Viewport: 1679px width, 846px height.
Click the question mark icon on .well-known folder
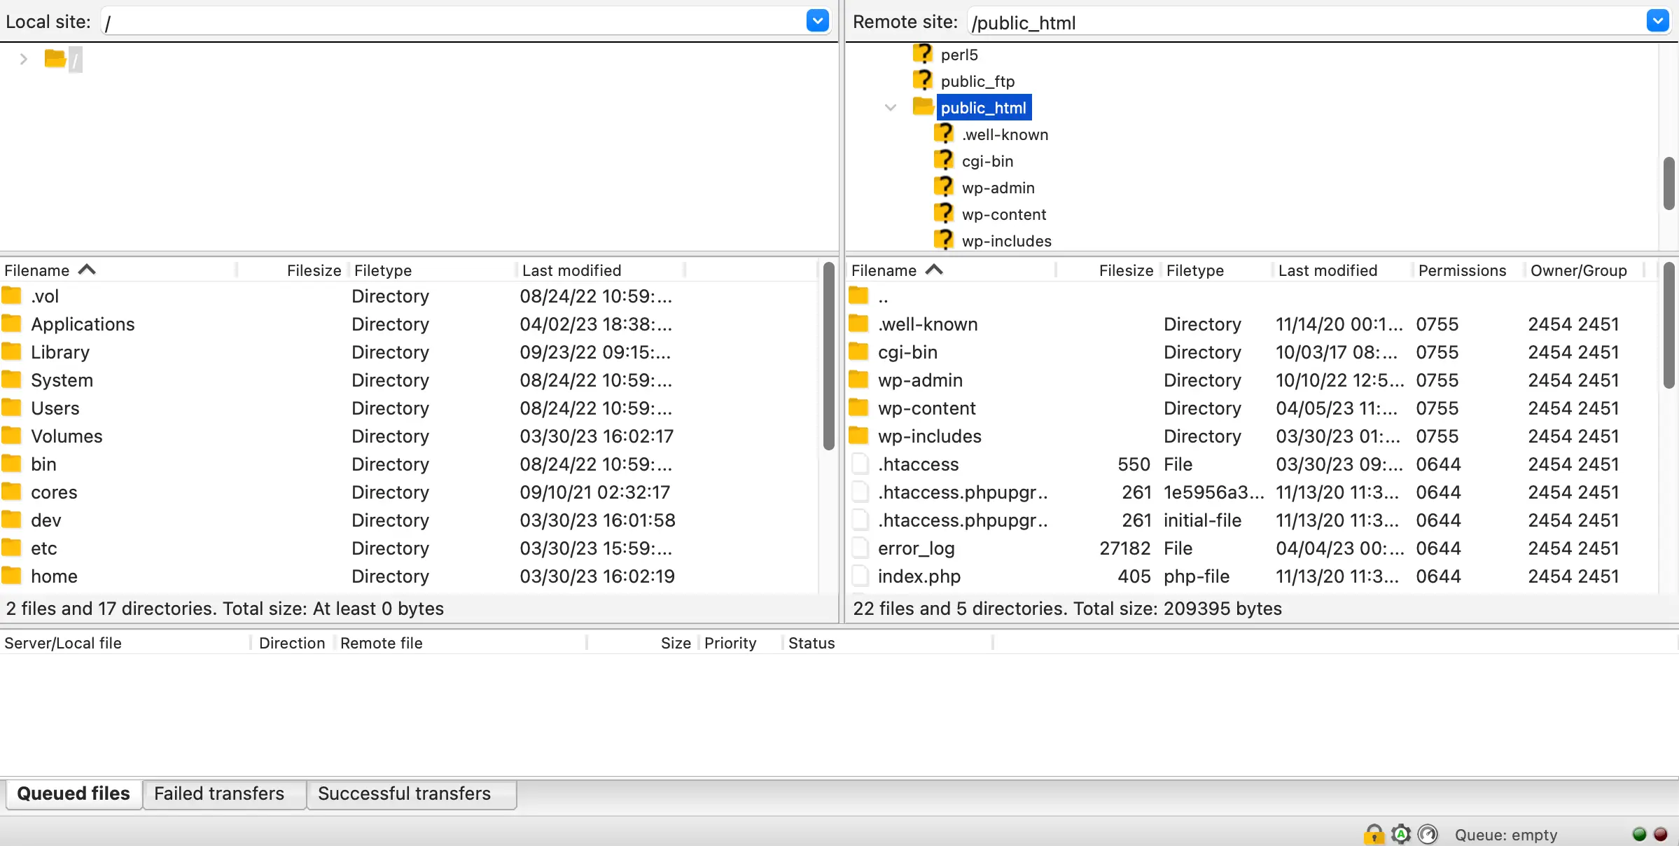[944, 134]
